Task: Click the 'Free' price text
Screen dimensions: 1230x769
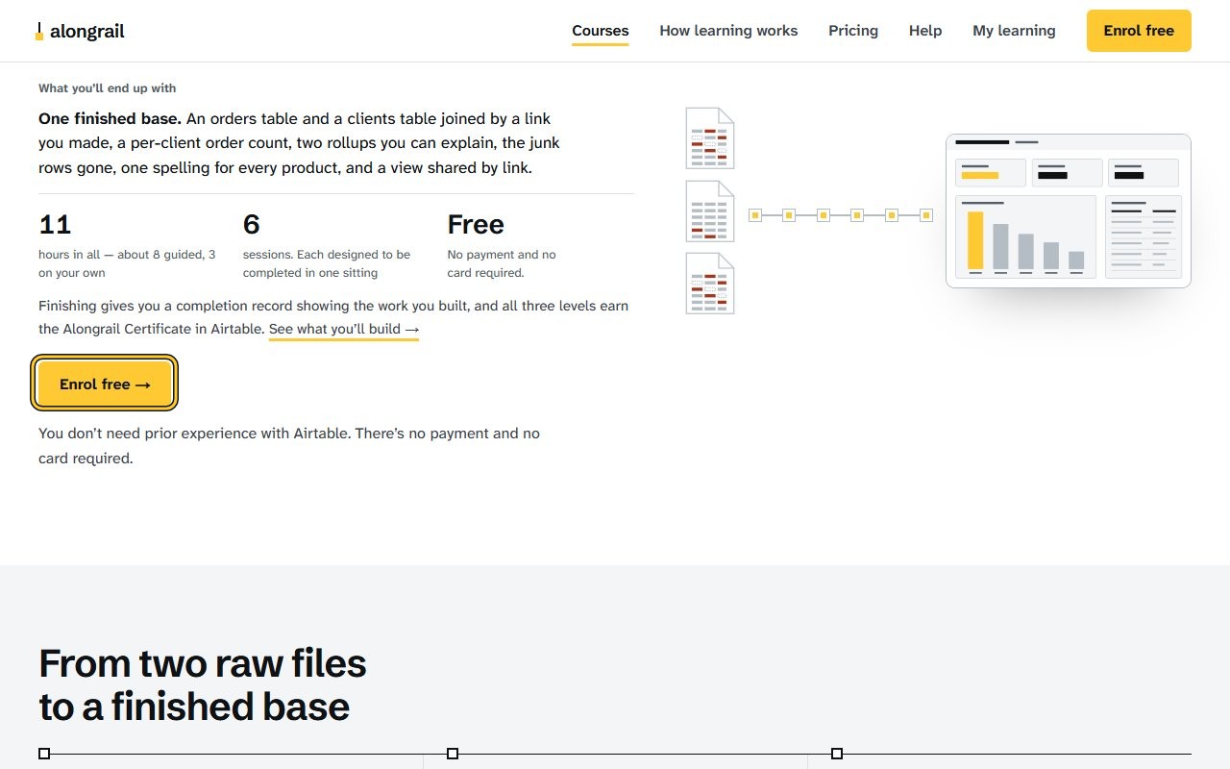Action: click(476, 224)
